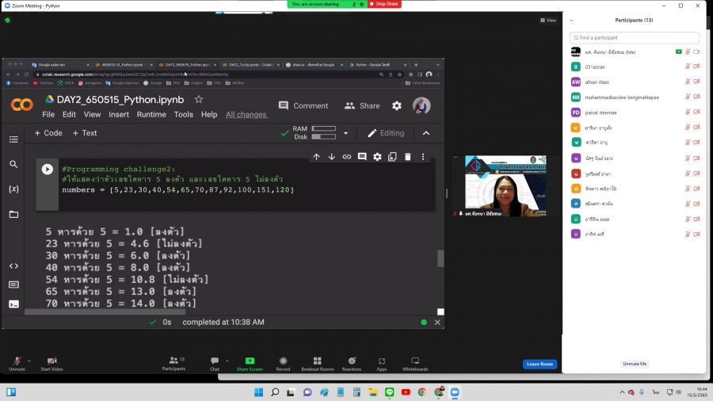Image resolution: width=713 pixels, height=401 pixels.
Task: Open Colab table of contents sidebar
Action: point(13,139)
